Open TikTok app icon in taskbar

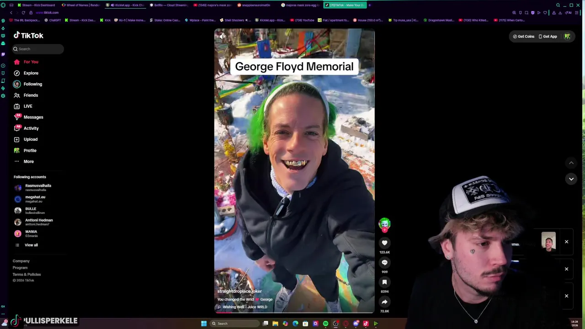[366, 324]
